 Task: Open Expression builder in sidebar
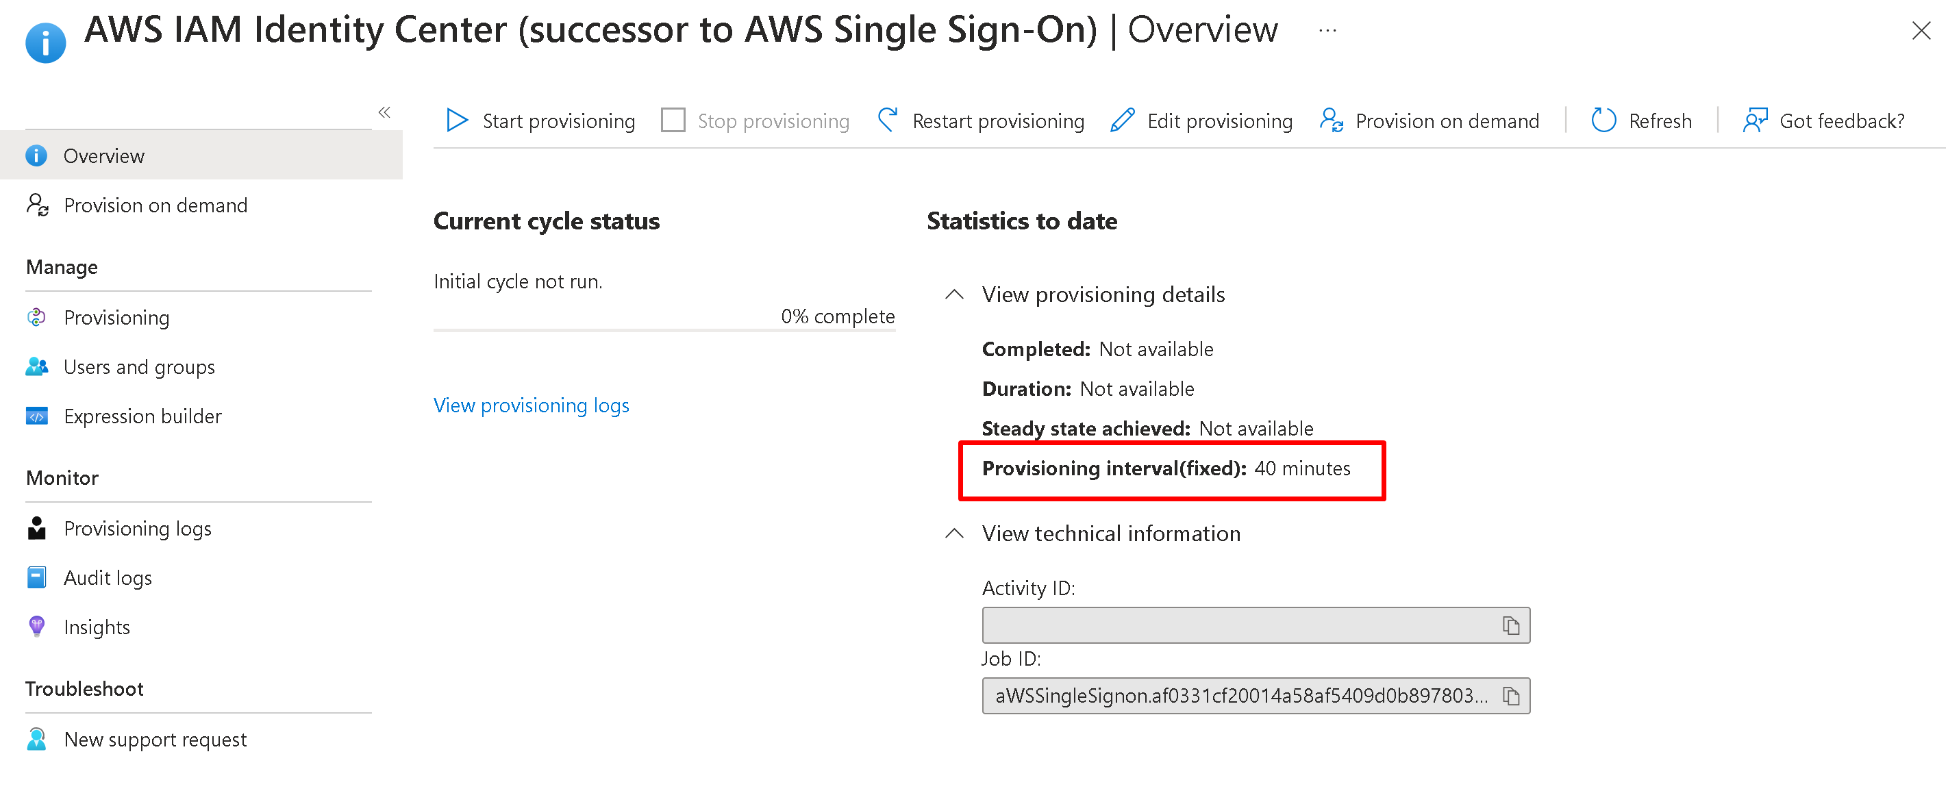(142, 416)
